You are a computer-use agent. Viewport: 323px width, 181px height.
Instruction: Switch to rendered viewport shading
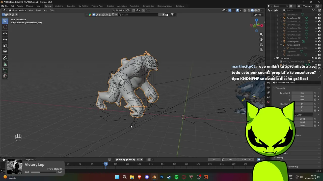pyautogui.click(x=259, y=10)
